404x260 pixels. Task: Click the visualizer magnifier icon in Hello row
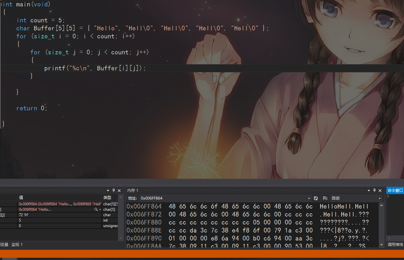pyautogui.click(x=96, y=209)
